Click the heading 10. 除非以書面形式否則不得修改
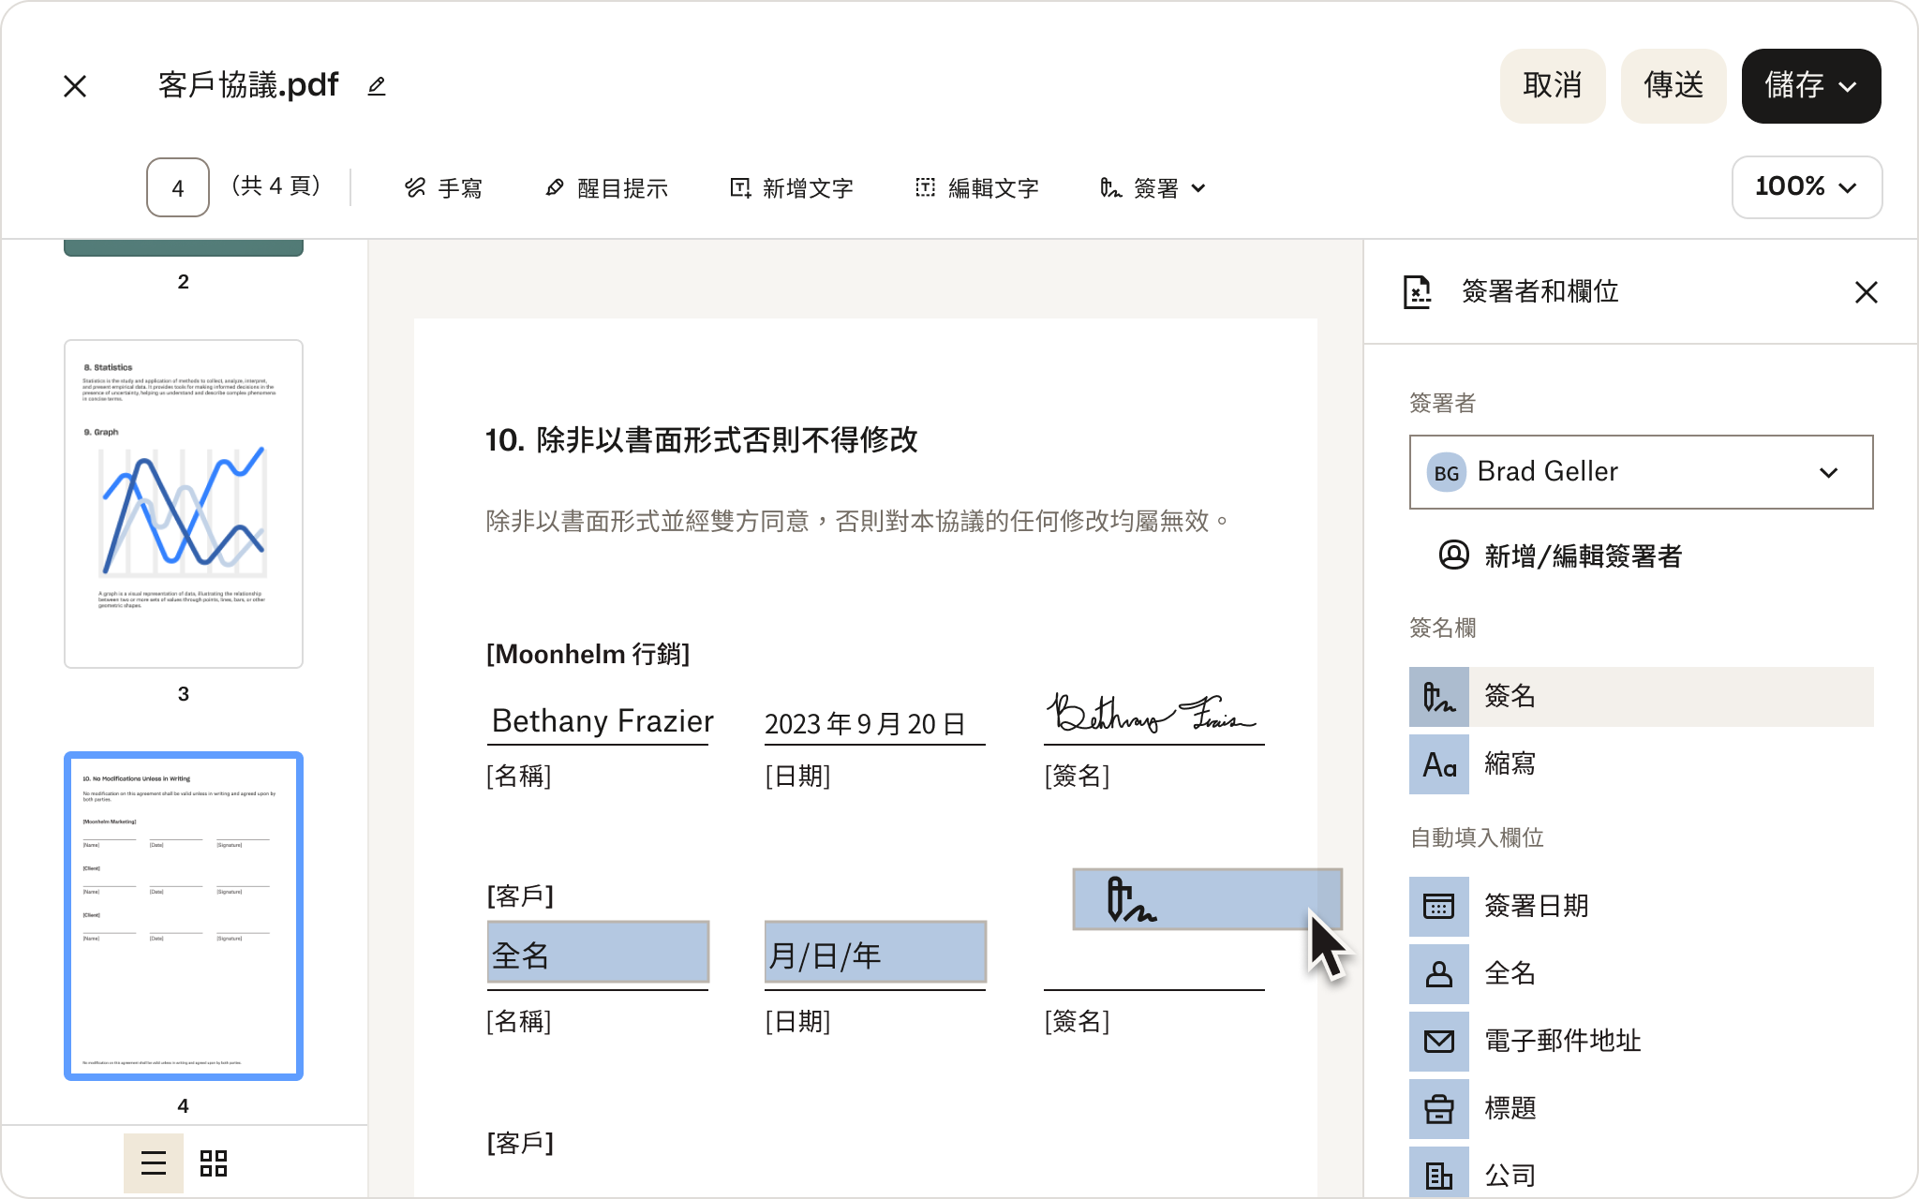The width and height of the screenshot is (1919, 1199). tap(702, 440)
